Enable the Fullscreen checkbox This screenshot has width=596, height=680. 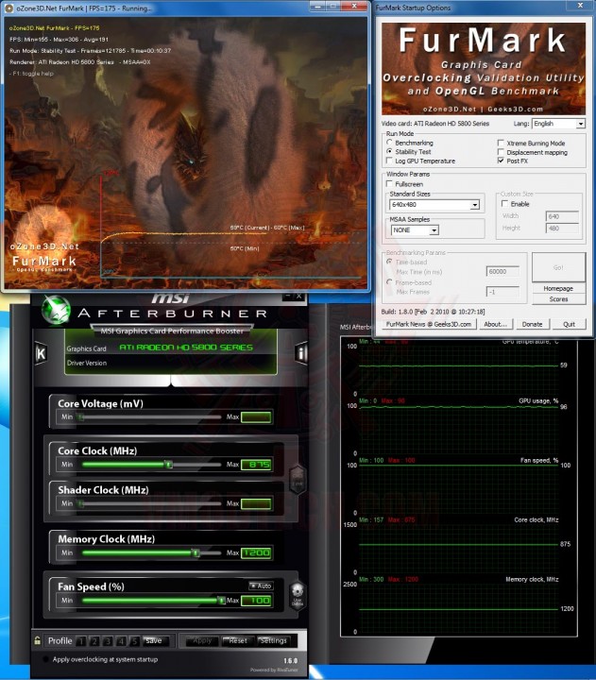(389, 184)
